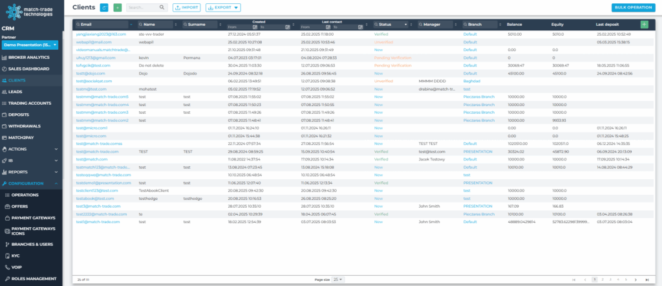The image size is (662, 286).
Task: Click the Search input field at top
Action: click(142, 8)
